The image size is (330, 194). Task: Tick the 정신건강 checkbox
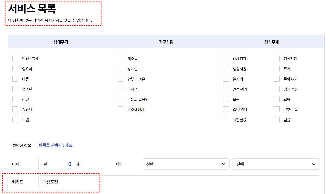277,58
